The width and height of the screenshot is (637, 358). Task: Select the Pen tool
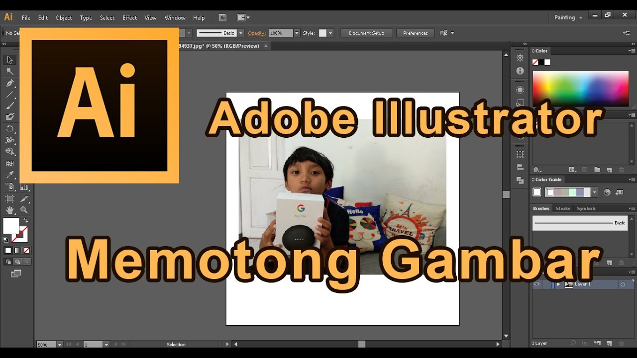point(9,83)
